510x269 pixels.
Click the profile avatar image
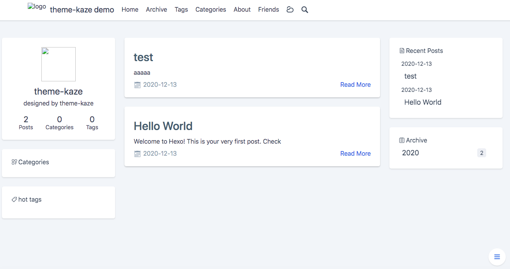tap(59, 64)
